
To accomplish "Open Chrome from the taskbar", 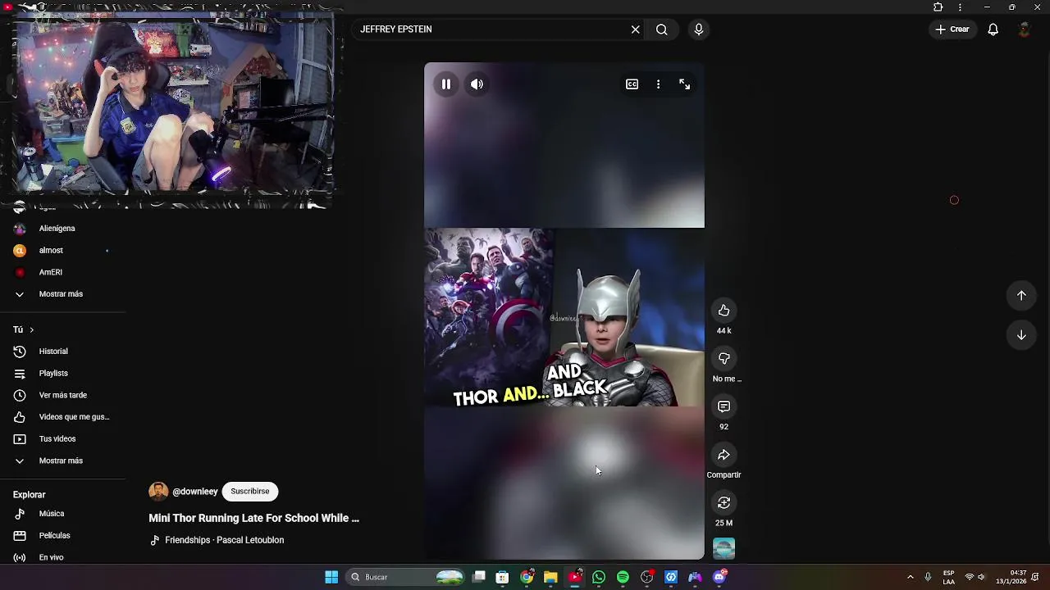I will tap(527, 577).
